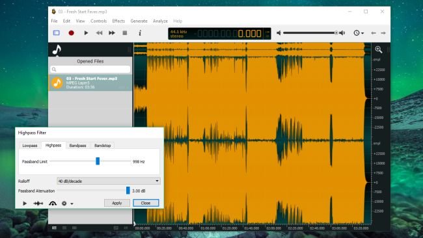Switch to the Lowpass tab
The height and width of the screenshot is (238, 423).
point(30,146)
